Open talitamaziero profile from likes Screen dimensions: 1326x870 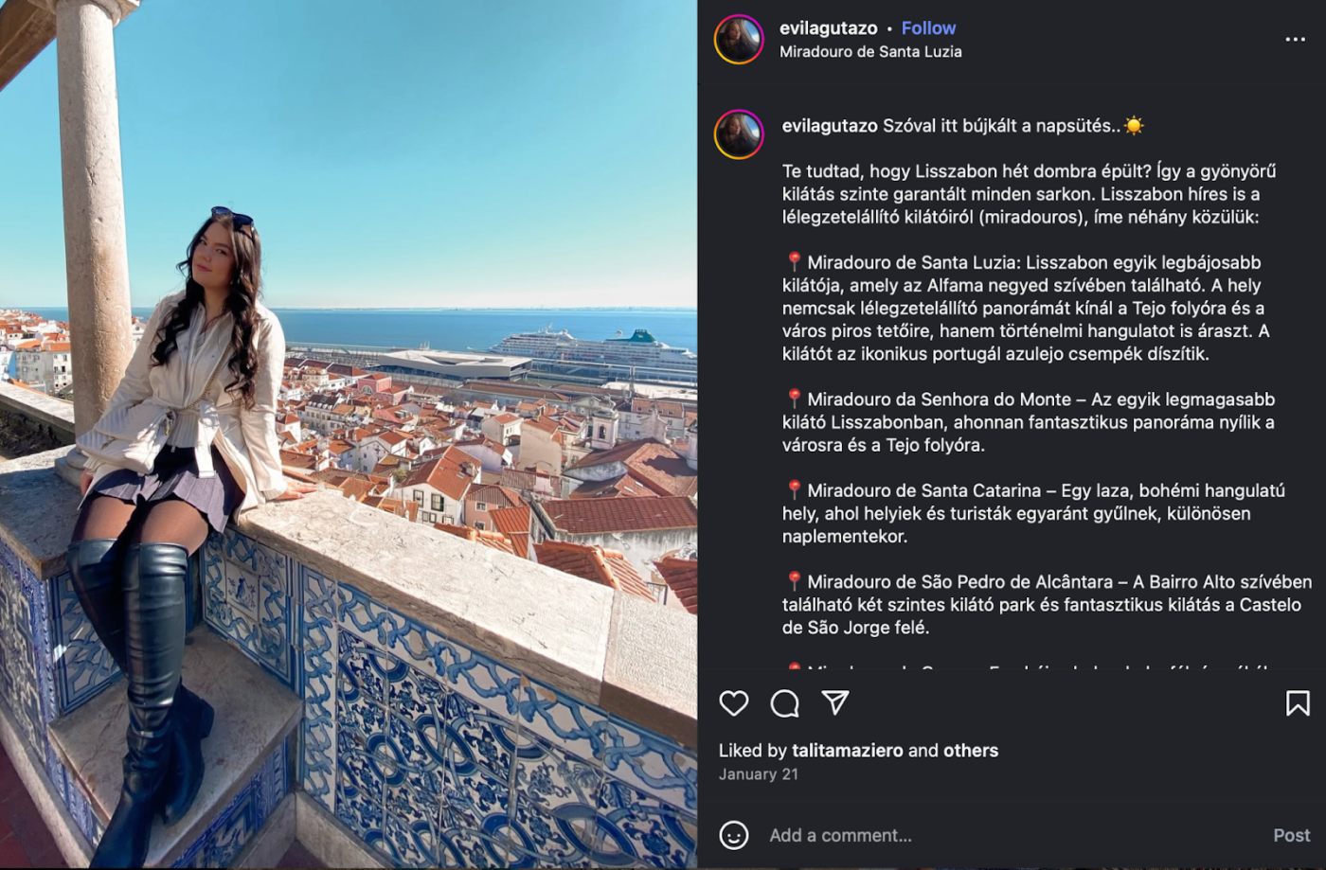click(x=848, y=751)
